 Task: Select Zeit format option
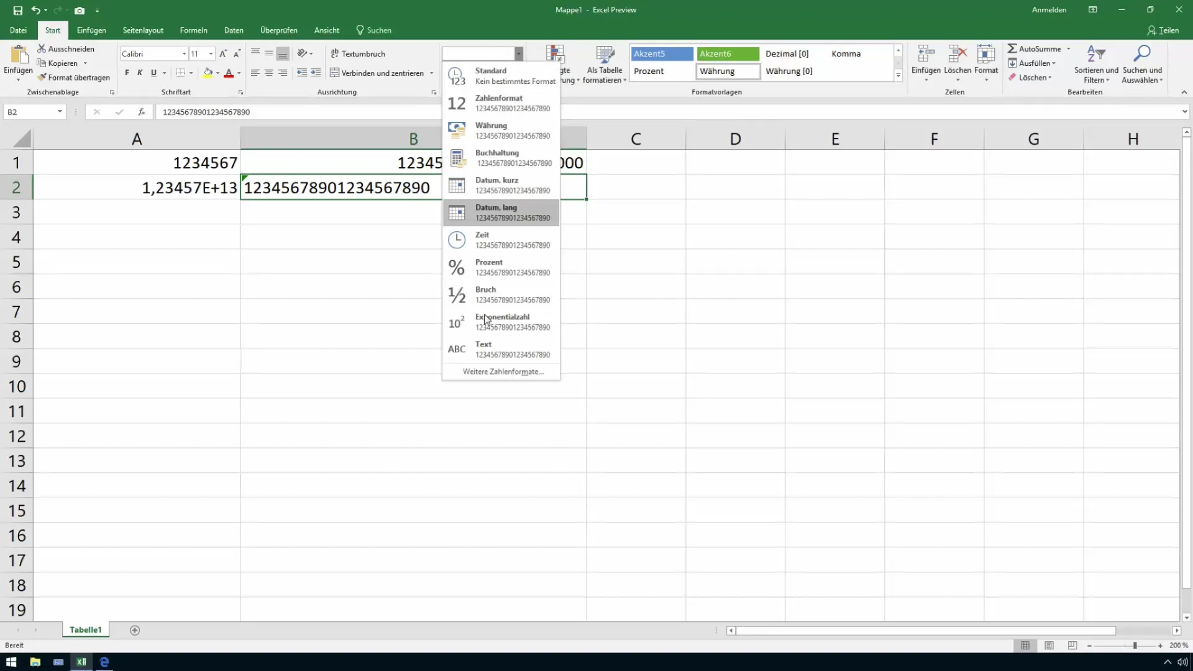(x=501, y=240)
